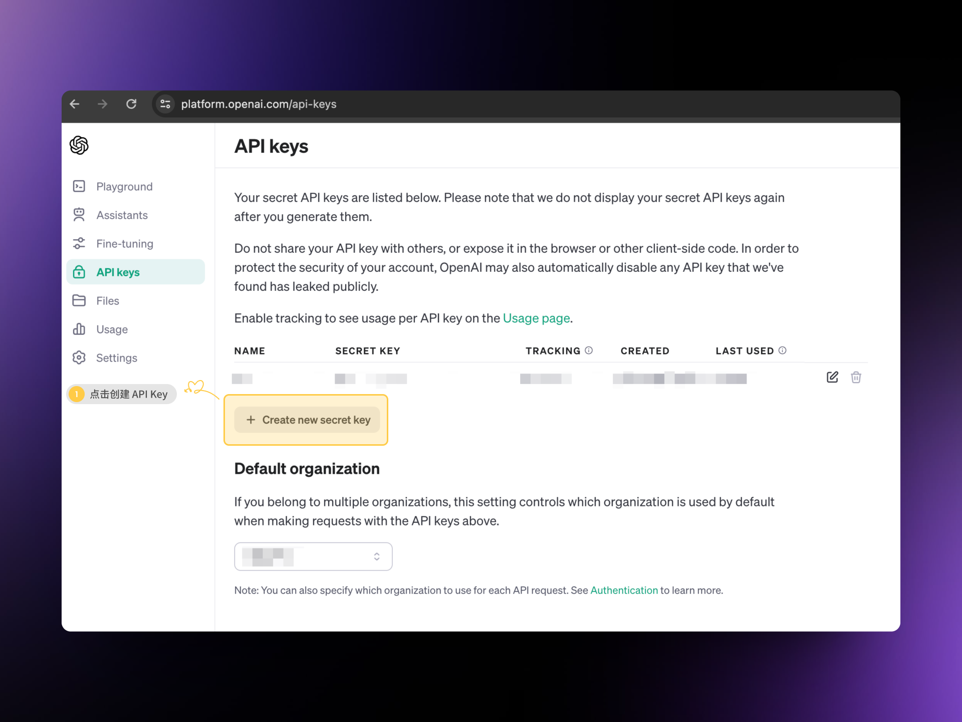This screenshot has height=722, width=962.
Task: Click the Settings gear icon
Action: (x=79, y=358)
